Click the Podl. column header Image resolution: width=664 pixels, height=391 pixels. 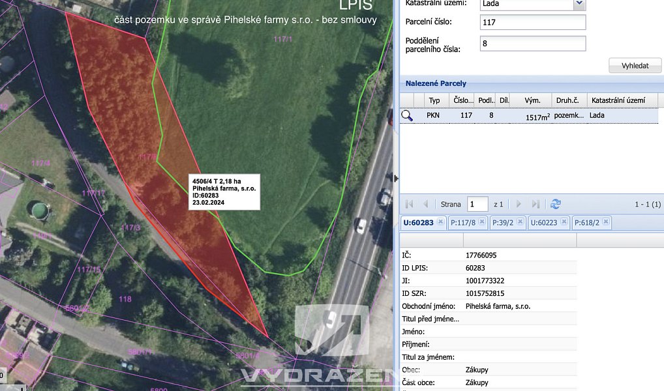pos(486,100)
